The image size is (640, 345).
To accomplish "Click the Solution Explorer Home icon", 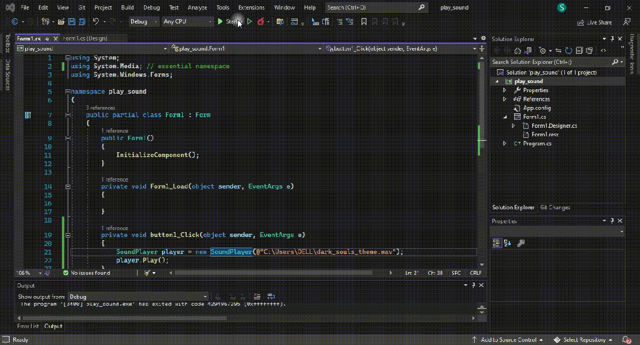I will 517,51.
